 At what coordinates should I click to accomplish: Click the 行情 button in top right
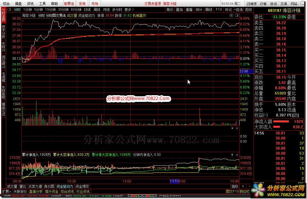point(263,4)
